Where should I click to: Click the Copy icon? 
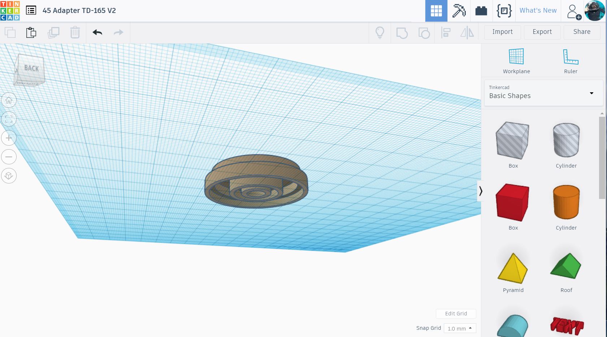click(x=10, y=32)
